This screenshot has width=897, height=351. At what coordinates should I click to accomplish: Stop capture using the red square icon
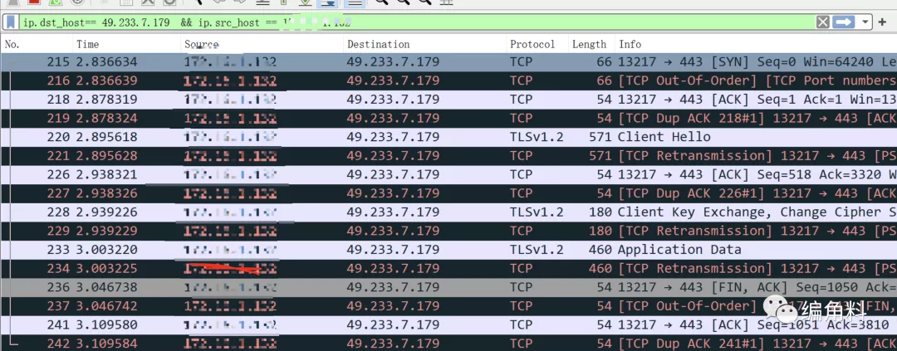pyautogui.click(x=34, y=2)
